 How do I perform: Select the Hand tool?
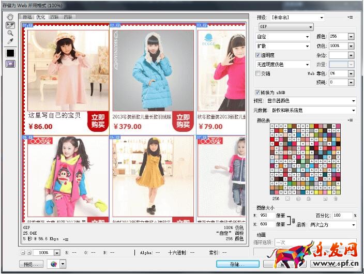10,16
